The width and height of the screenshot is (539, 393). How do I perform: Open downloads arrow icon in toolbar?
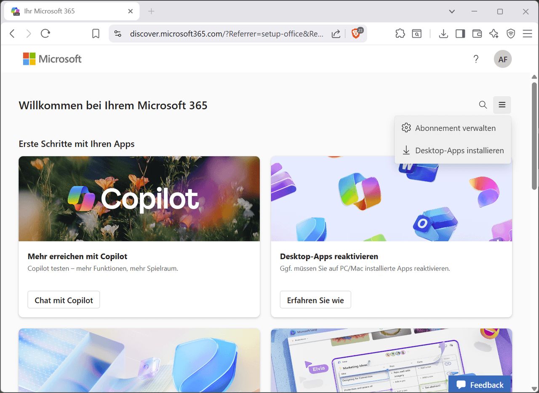coord(443,34)
